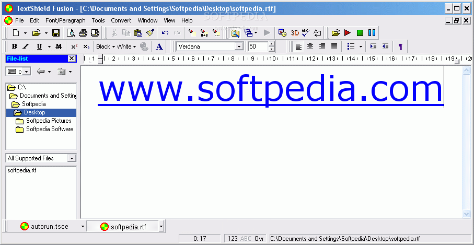This screenshot has height=245, width=474.
Task: Open the Convert menu
Action: pyautogui.click(x=121, y=20)
